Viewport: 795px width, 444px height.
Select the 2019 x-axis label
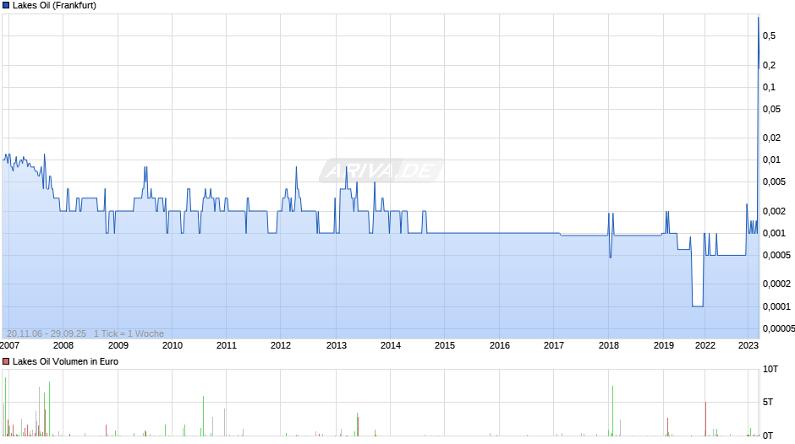tap(664, 345)
